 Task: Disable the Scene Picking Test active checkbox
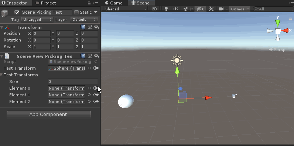(x=17, y=13)
